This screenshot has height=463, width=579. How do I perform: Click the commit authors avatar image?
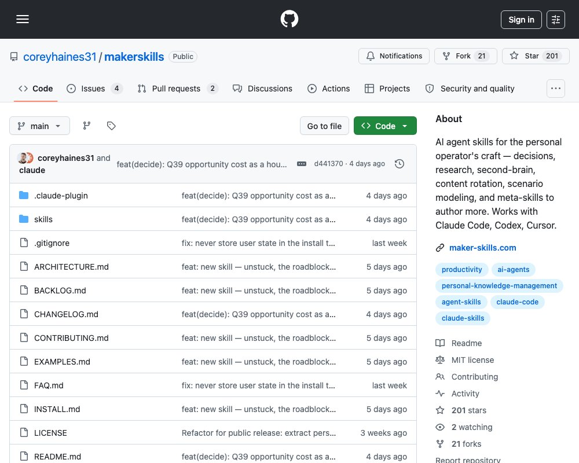25,158
